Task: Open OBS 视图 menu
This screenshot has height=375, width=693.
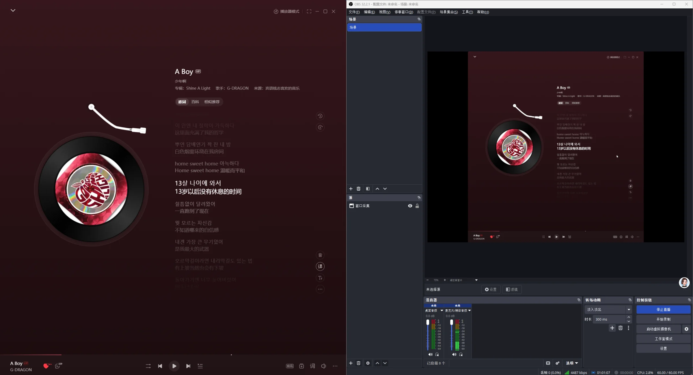Action: [385, 12]
